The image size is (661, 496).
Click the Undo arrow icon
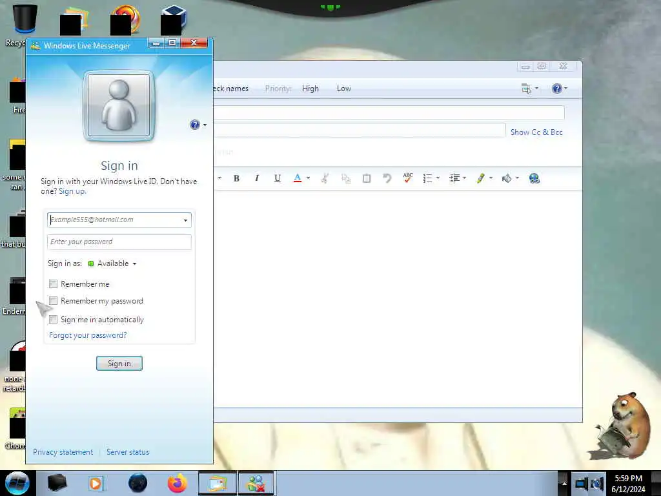click(x=387, y=178)
